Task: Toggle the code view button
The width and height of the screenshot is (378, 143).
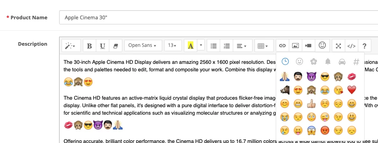Action: (x=352, y=46)
